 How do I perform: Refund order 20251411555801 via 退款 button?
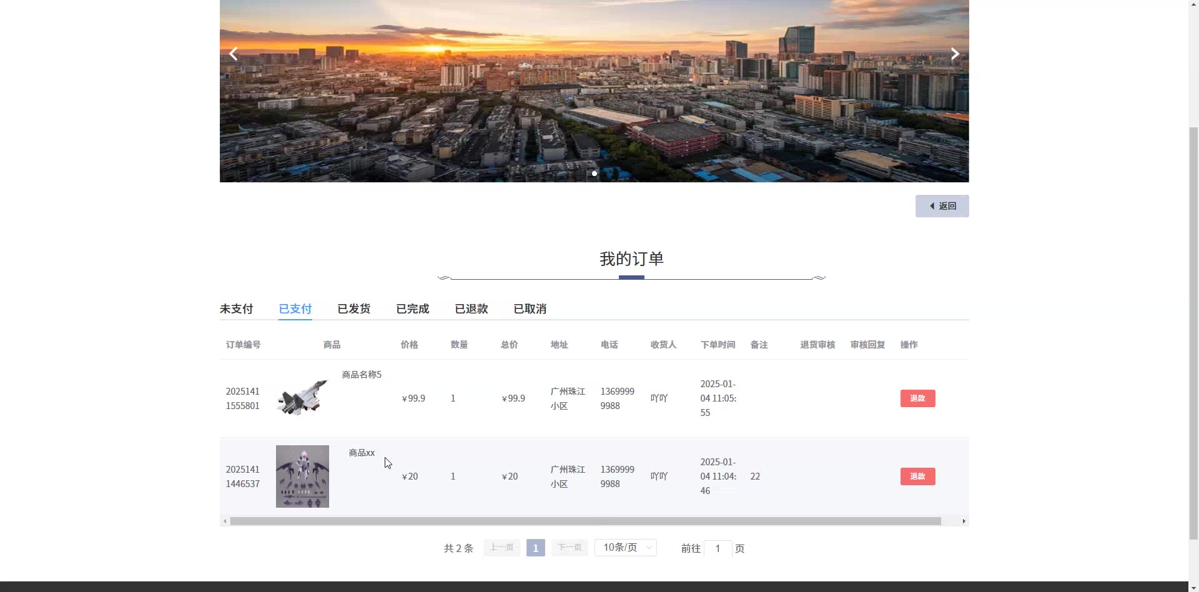(917, 398)
